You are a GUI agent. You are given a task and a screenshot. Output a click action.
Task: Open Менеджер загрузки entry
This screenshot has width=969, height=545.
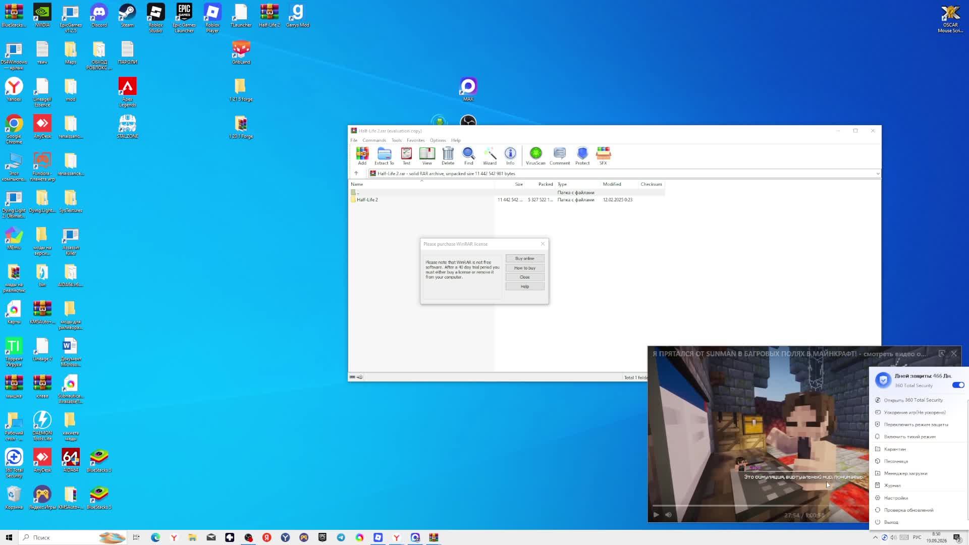pos(905,473)
